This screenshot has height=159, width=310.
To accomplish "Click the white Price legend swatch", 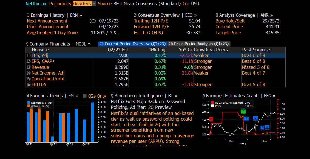I will click(x=212, y=106).
